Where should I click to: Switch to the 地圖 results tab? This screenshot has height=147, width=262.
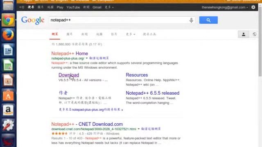pos(99,34)
